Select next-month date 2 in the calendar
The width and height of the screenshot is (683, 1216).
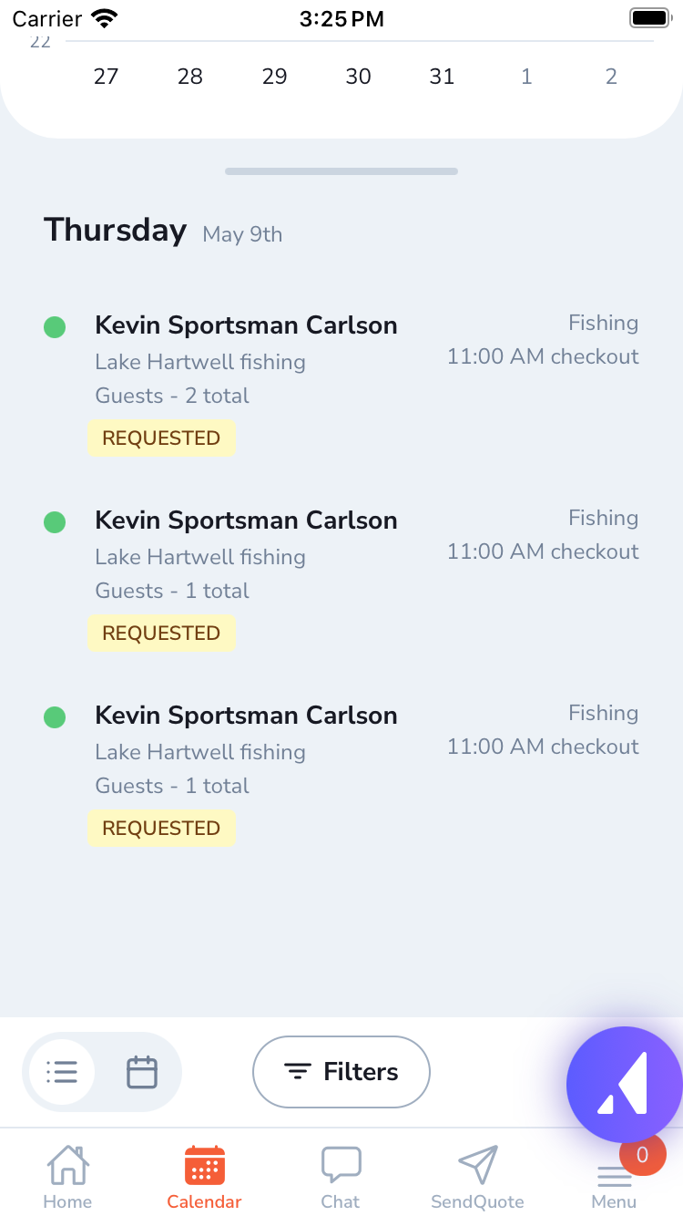(x=611, y=77)
